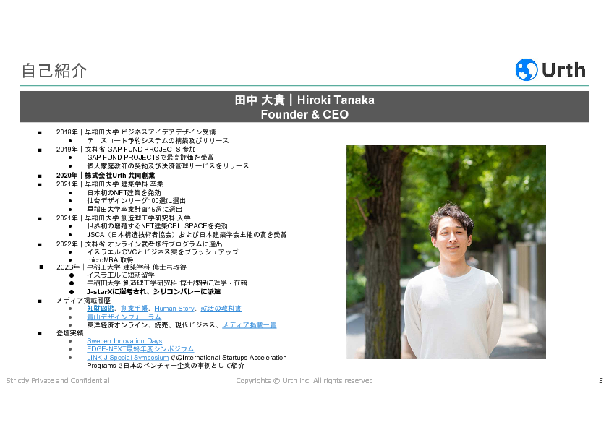Click the bold 2020年 株式会社Urth 共同創業 line
609x430 pixels.
point(106,176)
